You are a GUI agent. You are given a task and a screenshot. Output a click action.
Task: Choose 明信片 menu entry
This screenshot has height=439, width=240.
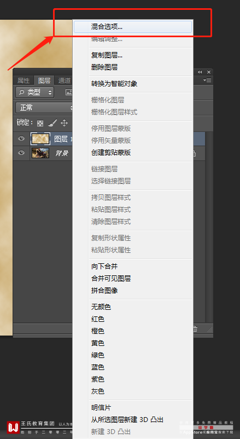pyautogui.click(x=101, y=408)
